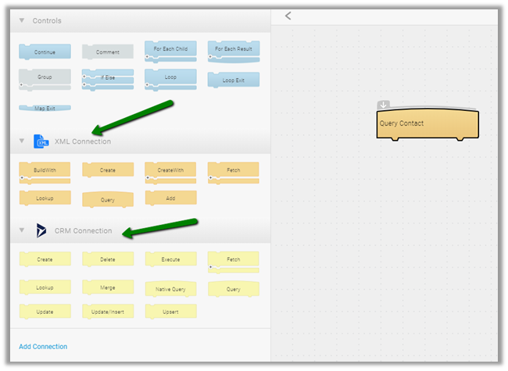Click the XML Connection file icon
508x371 pixels.
pyautogui.click(x=41, y=141)
